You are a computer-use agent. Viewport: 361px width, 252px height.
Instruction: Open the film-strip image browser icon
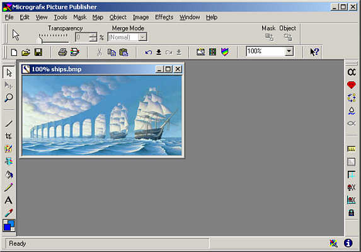tap(200, 52)
